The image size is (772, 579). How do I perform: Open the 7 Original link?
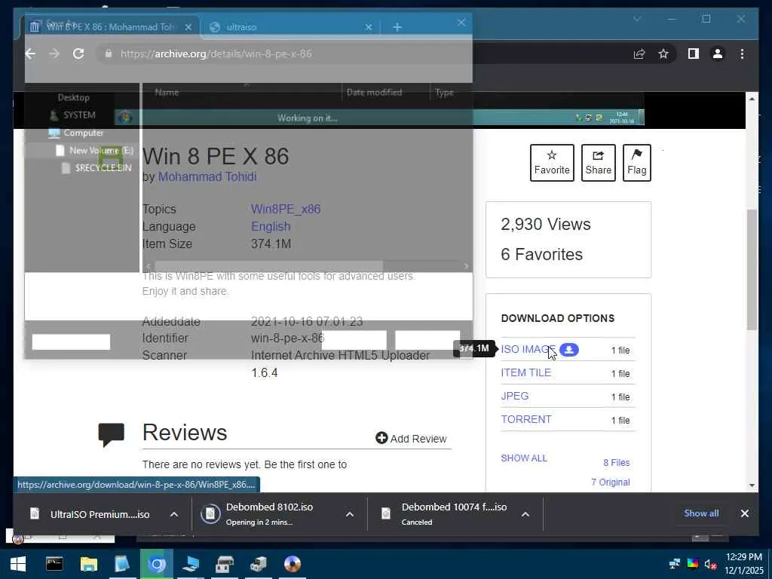pyautogui.click(x=611, y=482)
